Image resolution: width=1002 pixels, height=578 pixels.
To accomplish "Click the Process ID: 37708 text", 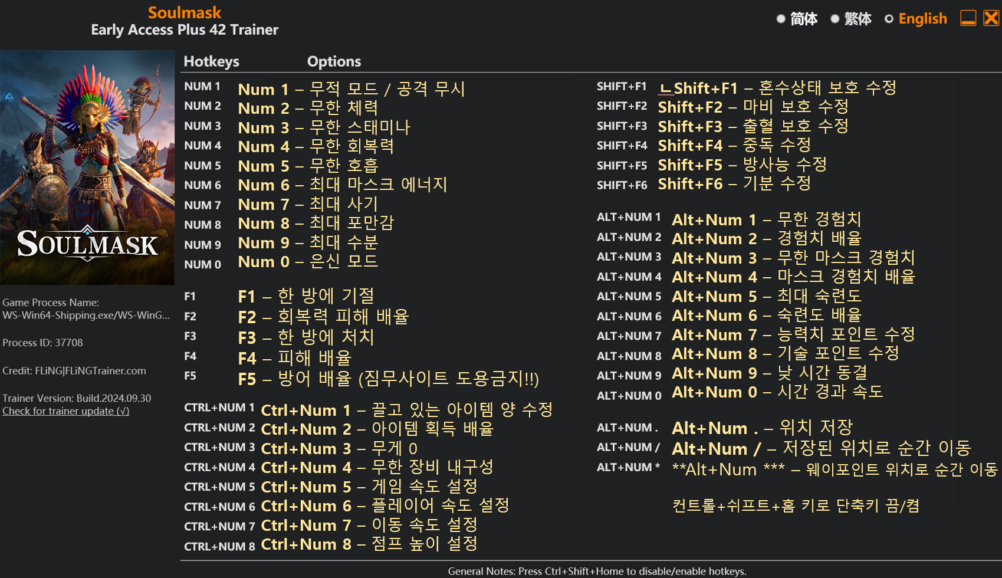I will [x=42, y=343].
